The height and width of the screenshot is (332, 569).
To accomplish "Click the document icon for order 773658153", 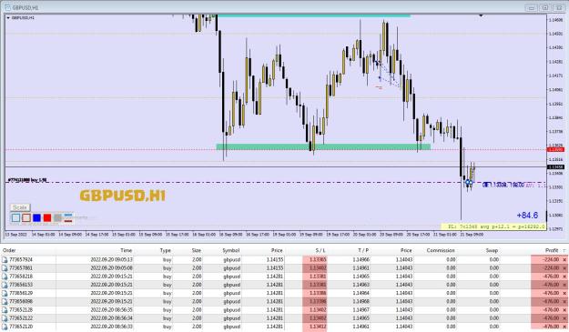I will [5, 285].
